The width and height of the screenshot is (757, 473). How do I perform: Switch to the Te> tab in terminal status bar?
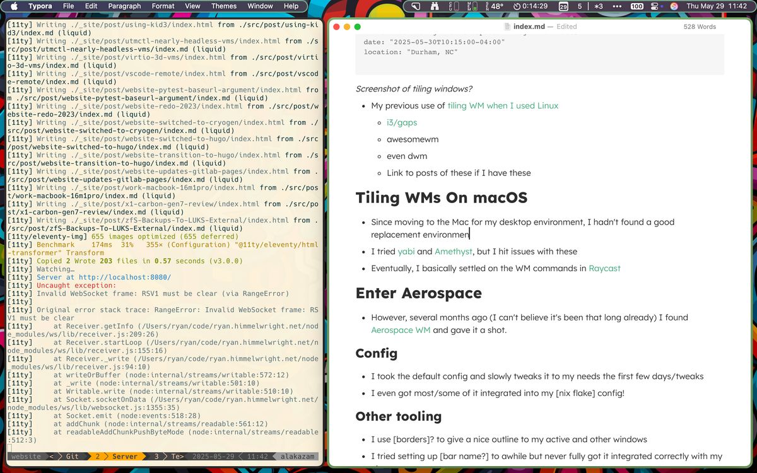pos(177,456)
